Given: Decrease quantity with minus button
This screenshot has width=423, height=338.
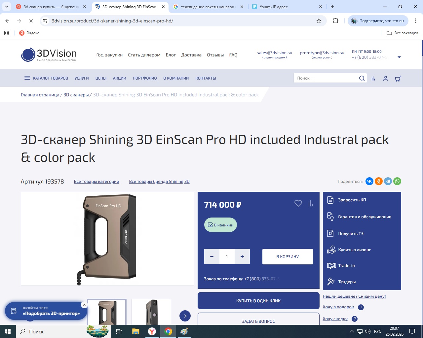Looking at the screenshot, I should [212, 256].
